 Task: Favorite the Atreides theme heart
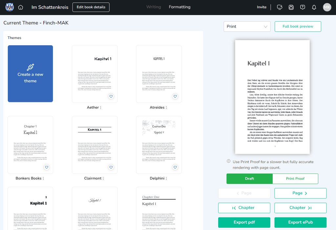point(175,96)
